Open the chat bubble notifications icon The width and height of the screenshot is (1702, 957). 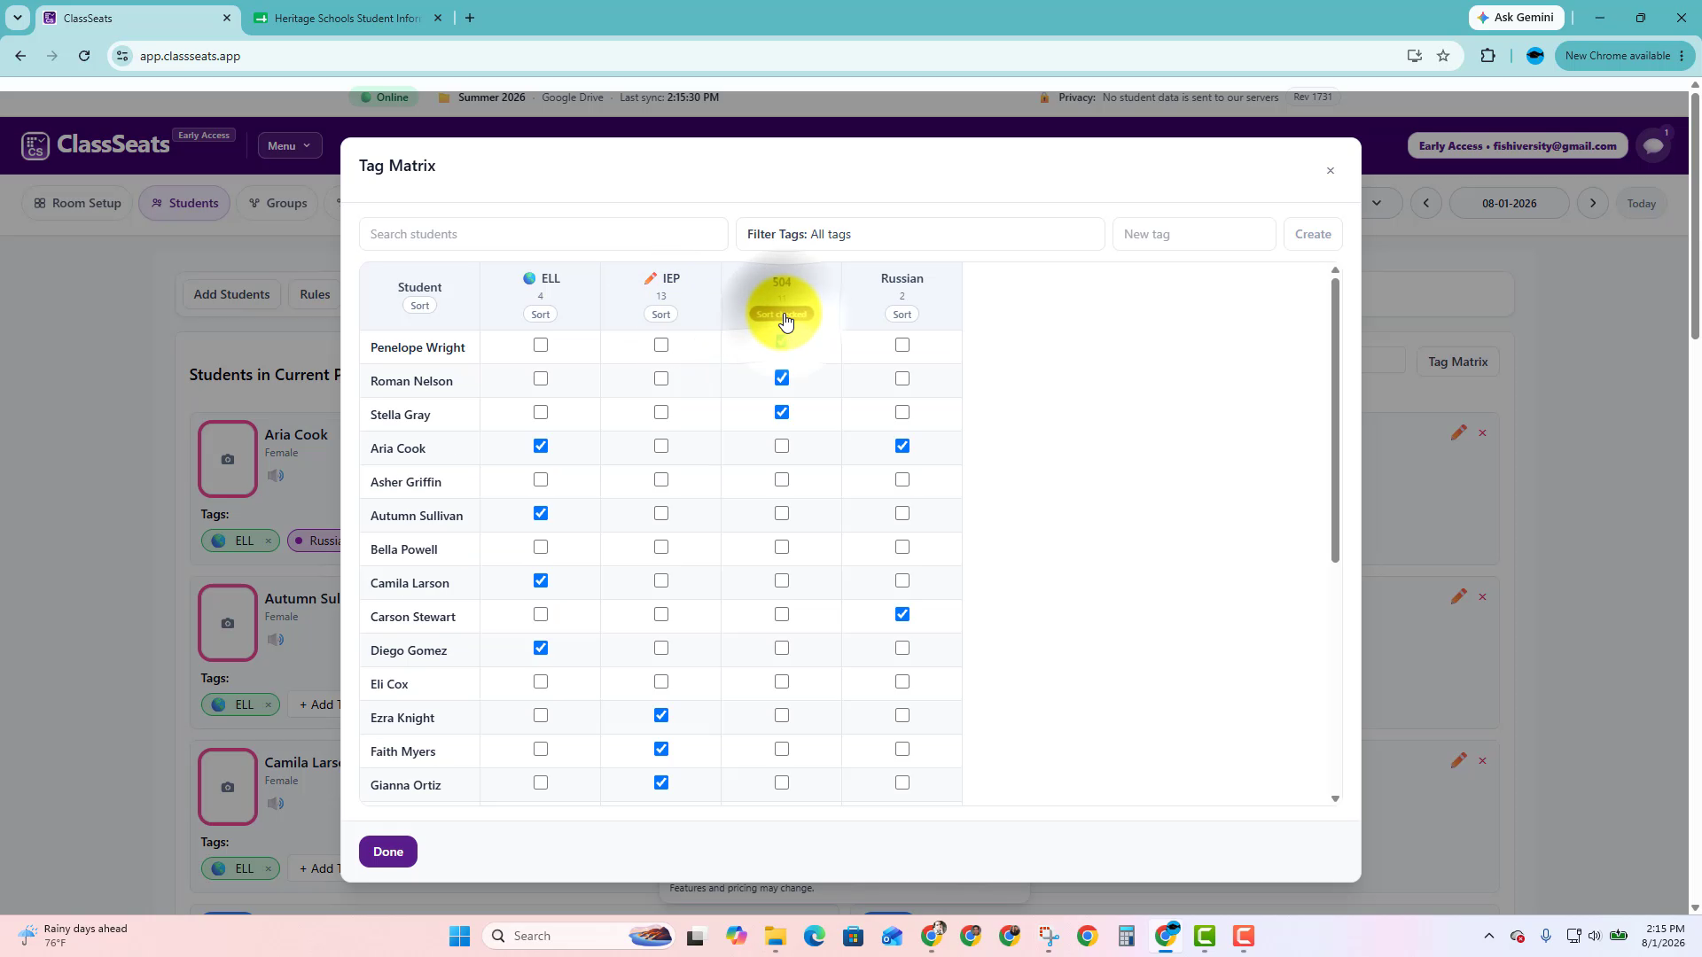point(1653,145)
